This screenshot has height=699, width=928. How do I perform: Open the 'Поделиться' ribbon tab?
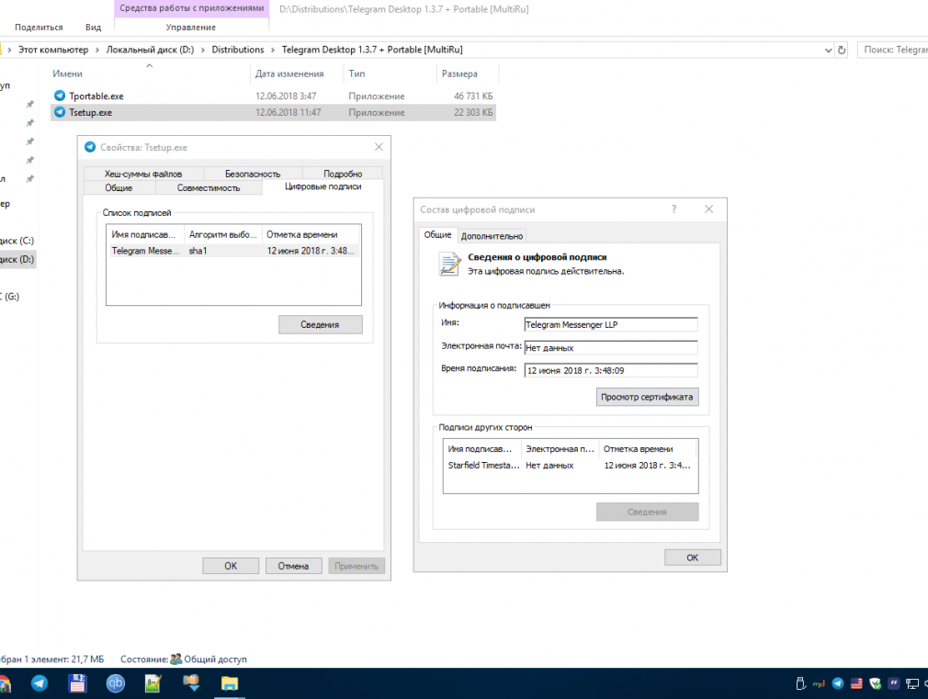tap(39, 28)
